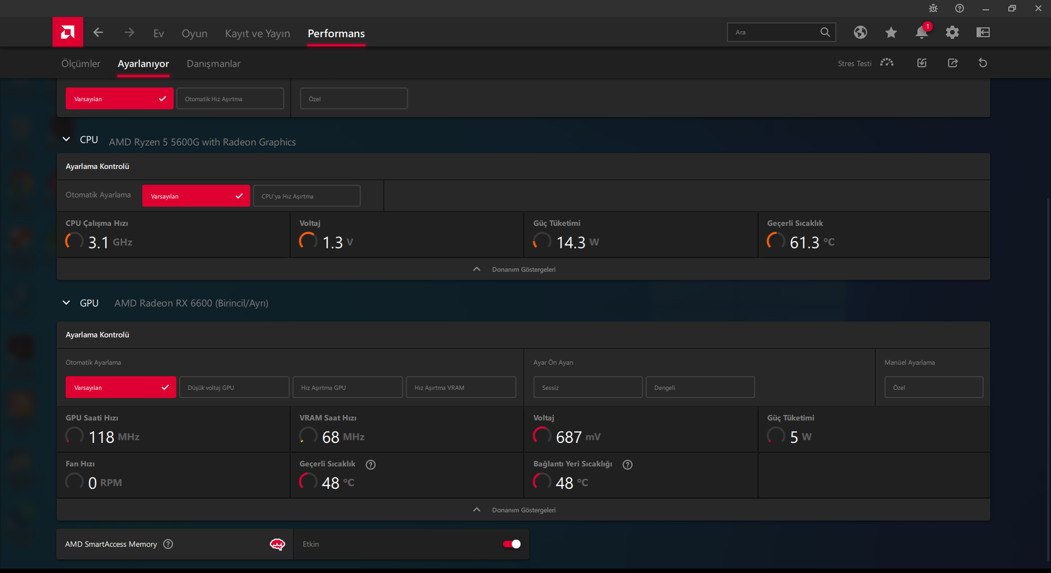This screenshot has width=1051, height=573.
Task: Click the AMD logo home icon
Action: pyautogui.click(x=68, y=32)
